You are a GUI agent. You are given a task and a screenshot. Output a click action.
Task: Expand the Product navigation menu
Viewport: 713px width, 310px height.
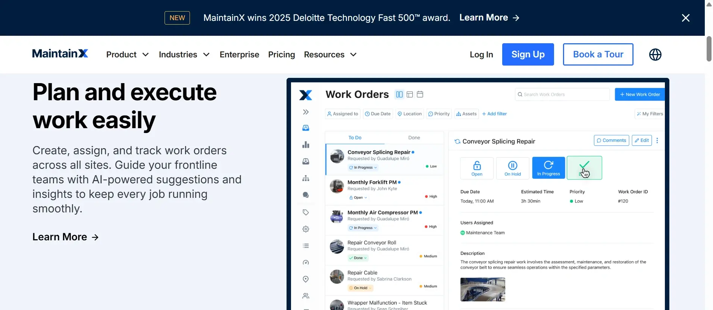(x=128, y=54)
